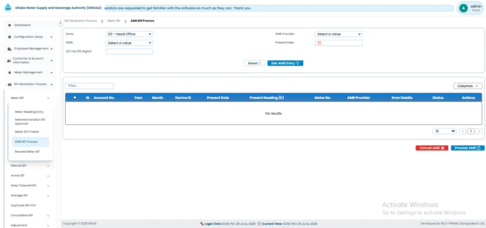The height and width of the screenshot is (228, 486).
Task: Open Revised Meter Bill menu item
Action: point(27,152)
